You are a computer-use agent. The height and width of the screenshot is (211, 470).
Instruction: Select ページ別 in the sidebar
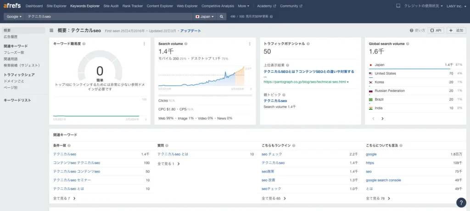point(11,87)
